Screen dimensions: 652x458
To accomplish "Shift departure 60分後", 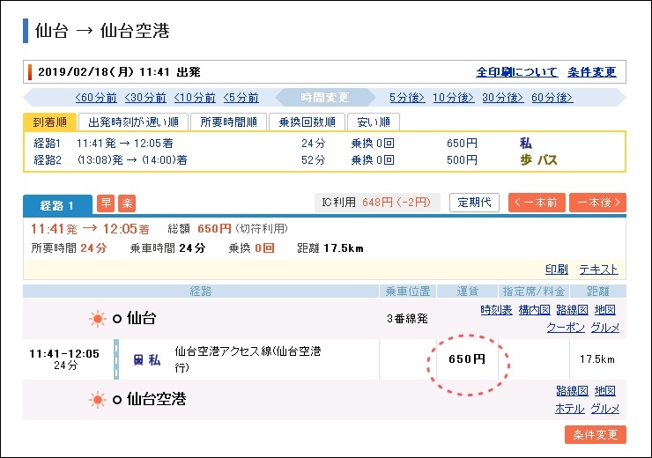I will pos(552,98).
